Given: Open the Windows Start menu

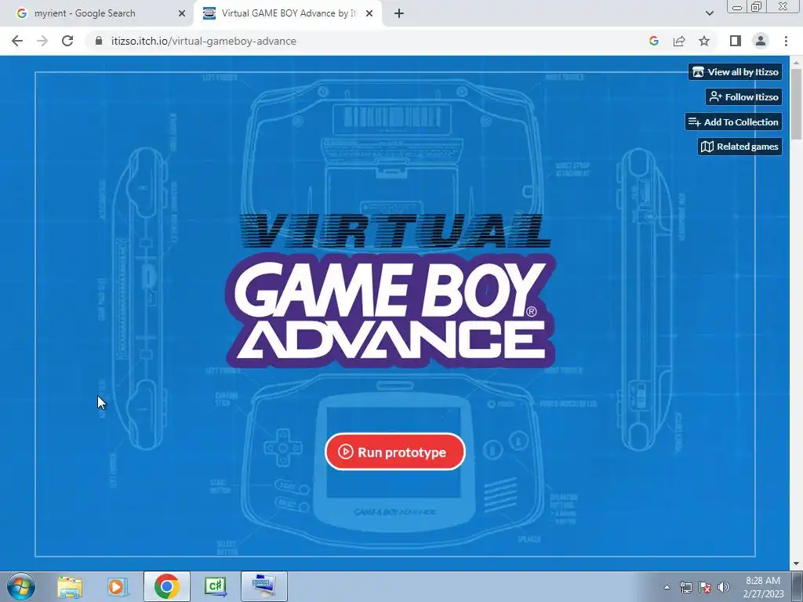Looking at the screenshot, I should click(x=21, y=586).
